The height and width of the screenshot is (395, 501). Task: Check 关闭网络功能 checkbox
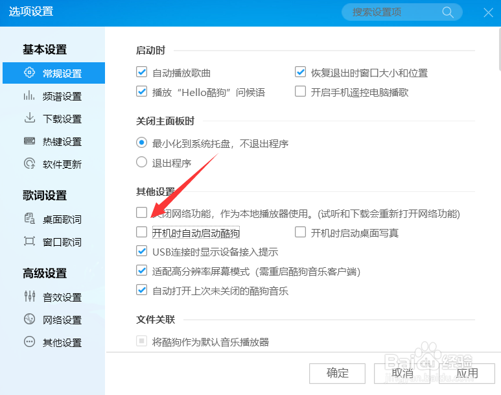(141, 212)
